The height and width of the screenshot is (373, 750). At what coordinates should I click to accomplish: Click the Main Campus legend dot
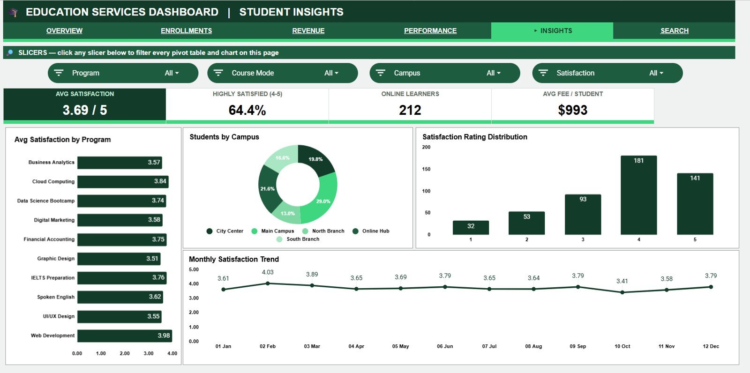click(x=255, y=231)
